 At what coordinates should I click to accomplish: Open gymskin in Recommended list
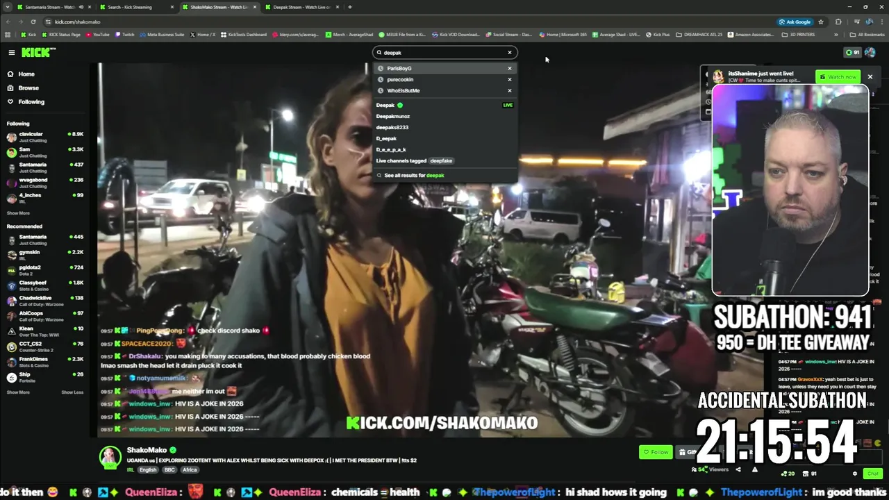pos(45,254)
